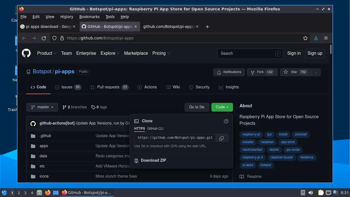Toggle the green Code dropdown button

pos(222,107)
